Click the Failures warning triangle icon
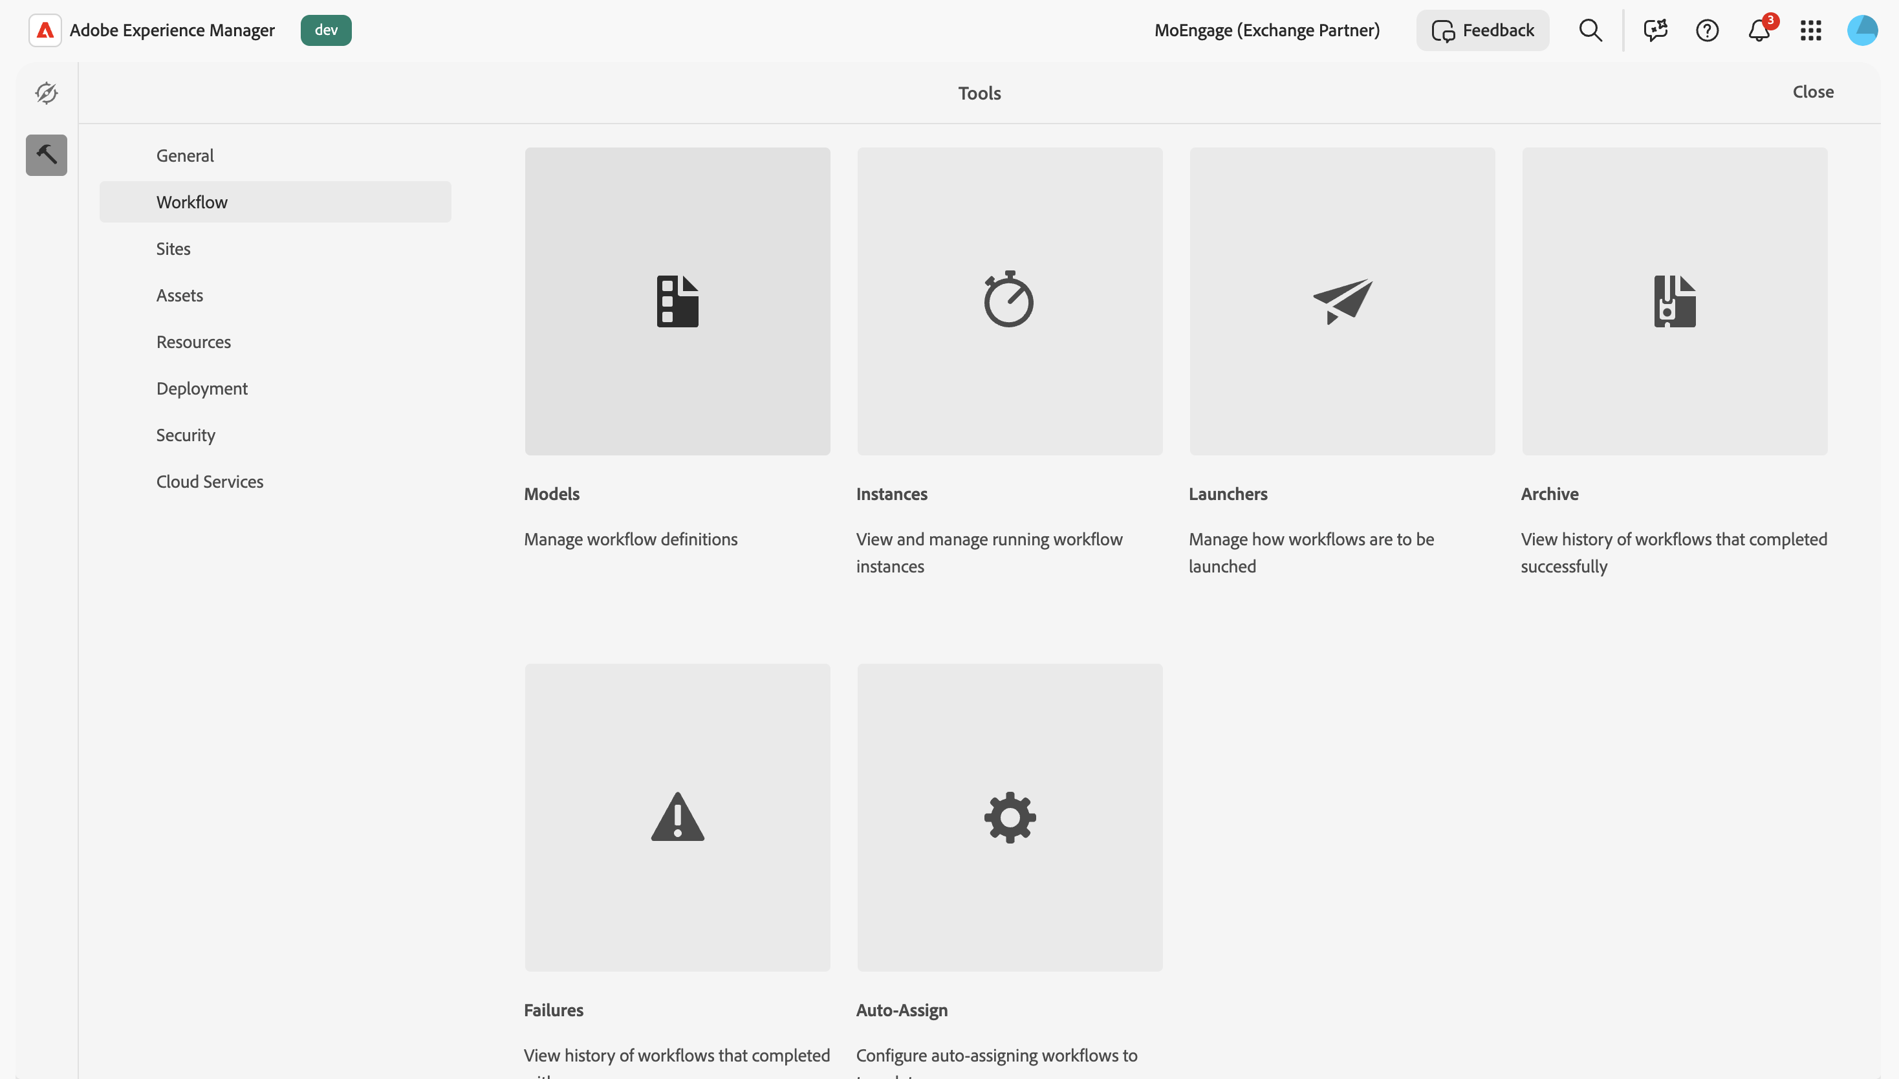Viewport: 1899px width, 1079px height. pos(677,816)
